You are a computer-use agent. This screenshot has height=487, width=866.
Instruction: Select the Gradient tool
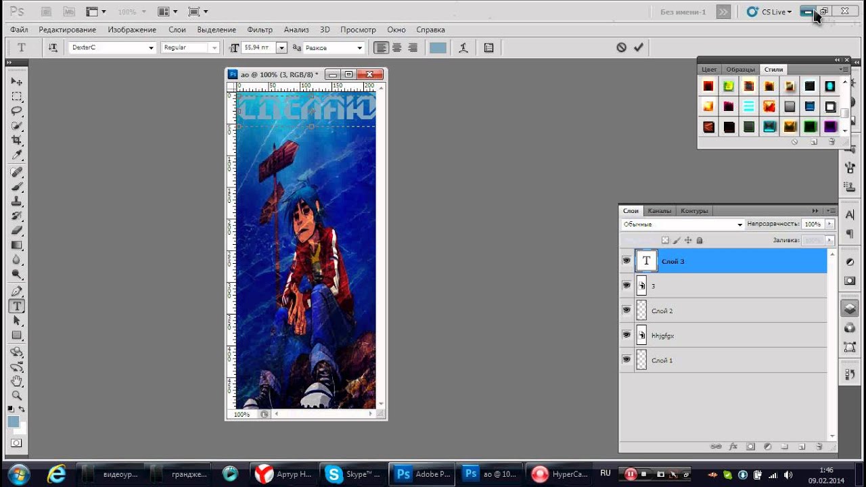pos(17,246)
